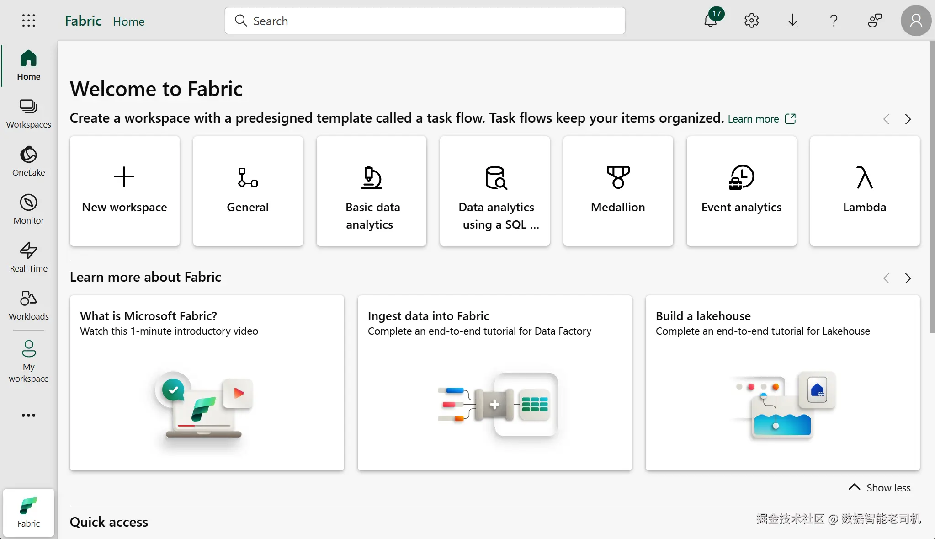
Task: Click the download arrow icon
Action: pos(792,21)
